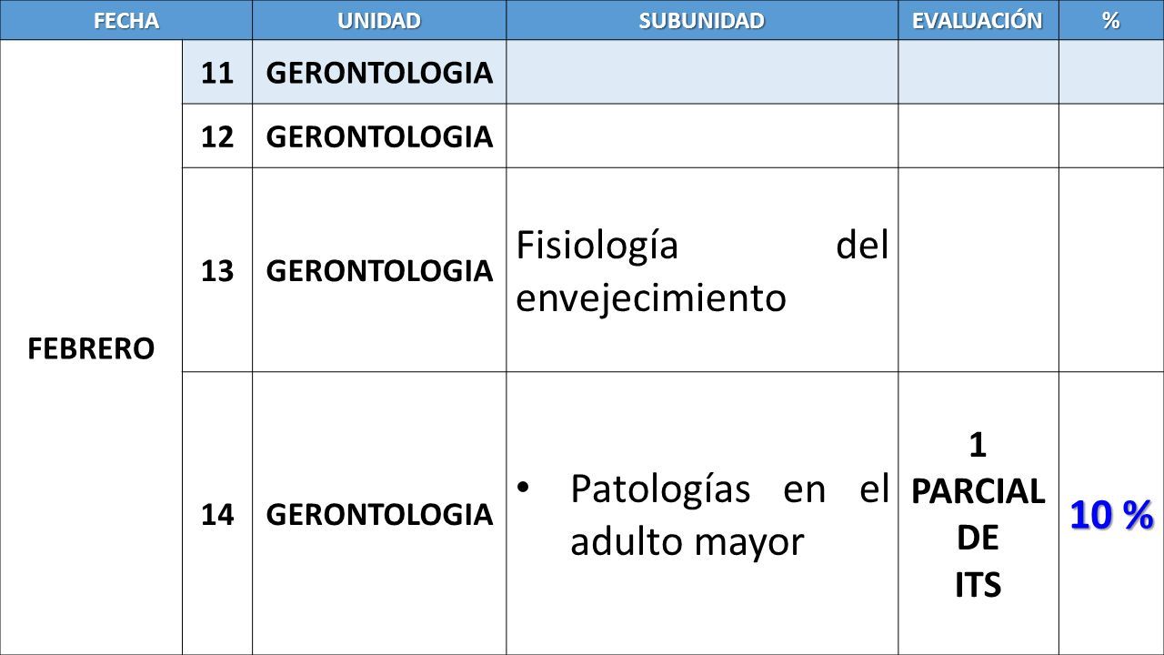Select day number 13 cell
The image size is (1164, 655).
coord(217,269)
